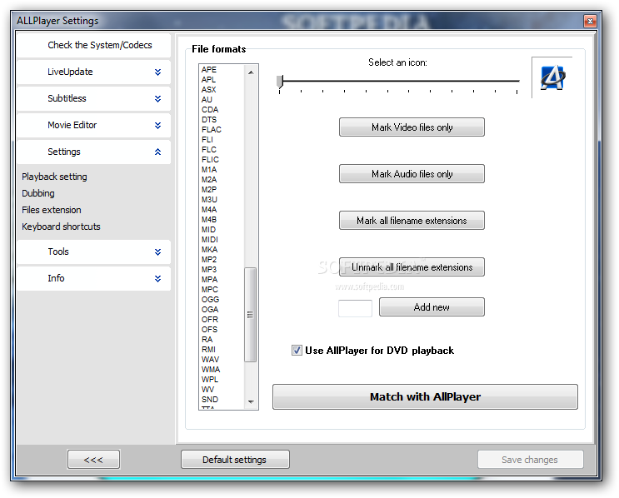The image size is (619, 498).
Task: Select OFR in the file formats list
Action: pos(210,319)
